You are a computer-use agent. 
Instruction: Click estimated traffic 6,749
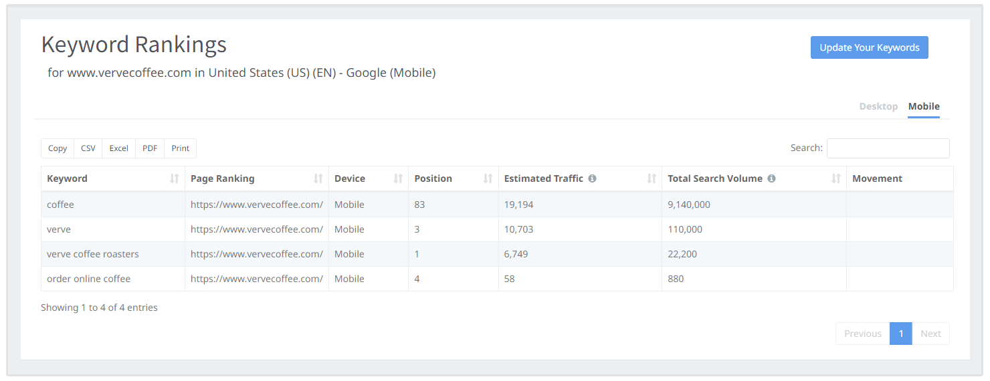(x=516, y=254)
